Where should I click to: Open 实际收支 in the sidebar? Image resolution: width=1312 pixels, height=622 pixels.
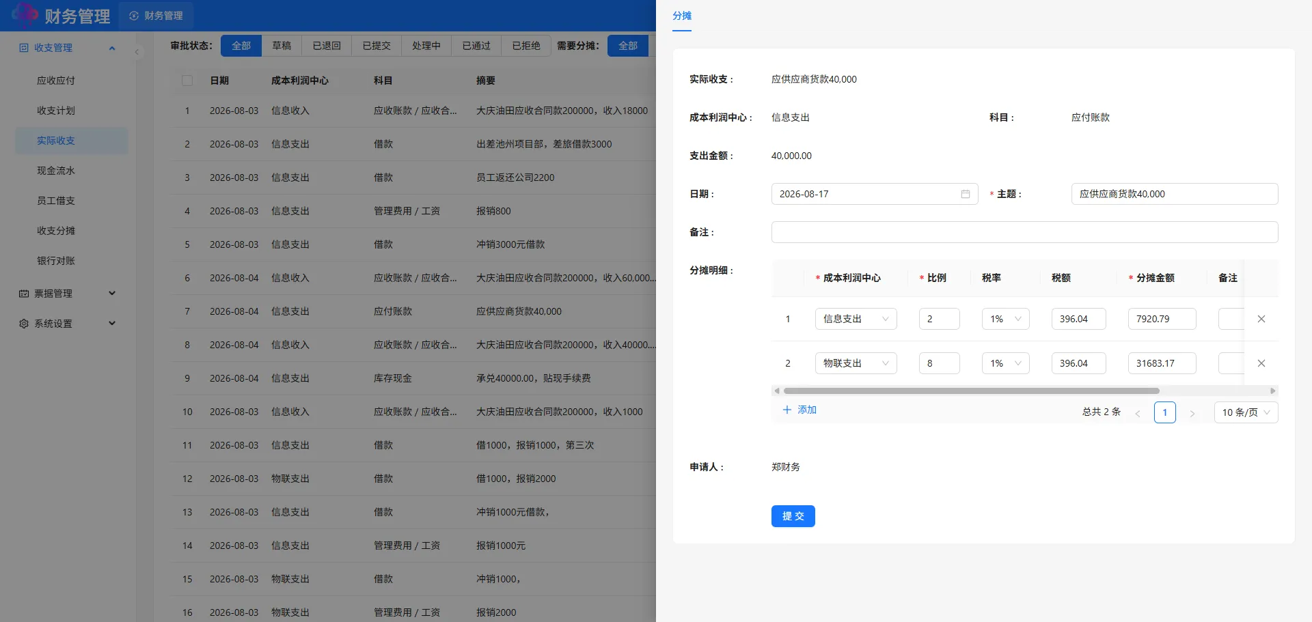pyautogui.click(x=71, y=141)
